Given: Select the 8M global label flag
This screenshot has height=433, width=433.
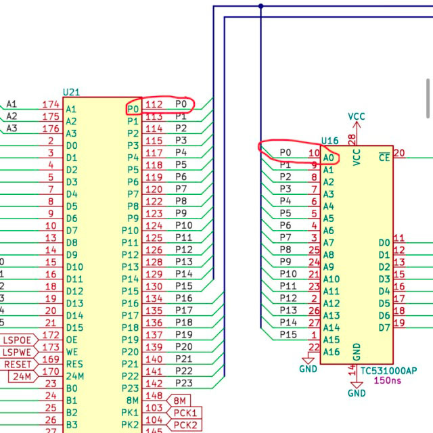Looking at the screenshot, I should click(179, 401).
